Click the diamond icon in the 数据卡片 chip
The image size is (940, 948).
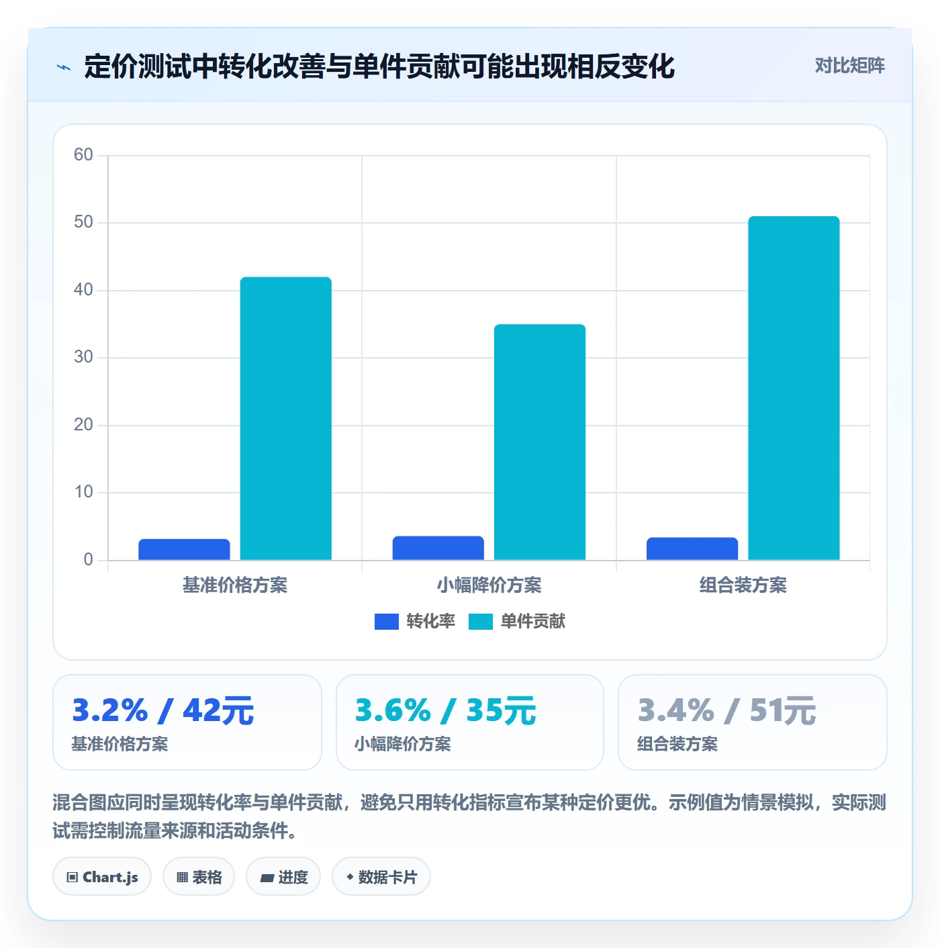[x=350, y=877]
